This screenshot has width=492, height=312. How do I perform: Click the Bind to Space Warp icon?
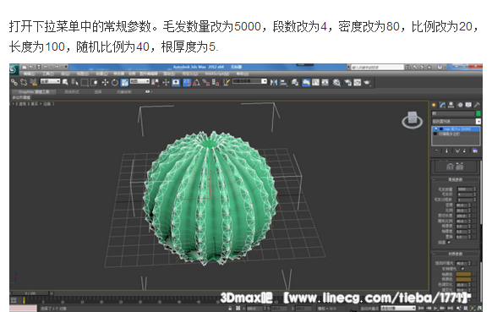(34, 82)
